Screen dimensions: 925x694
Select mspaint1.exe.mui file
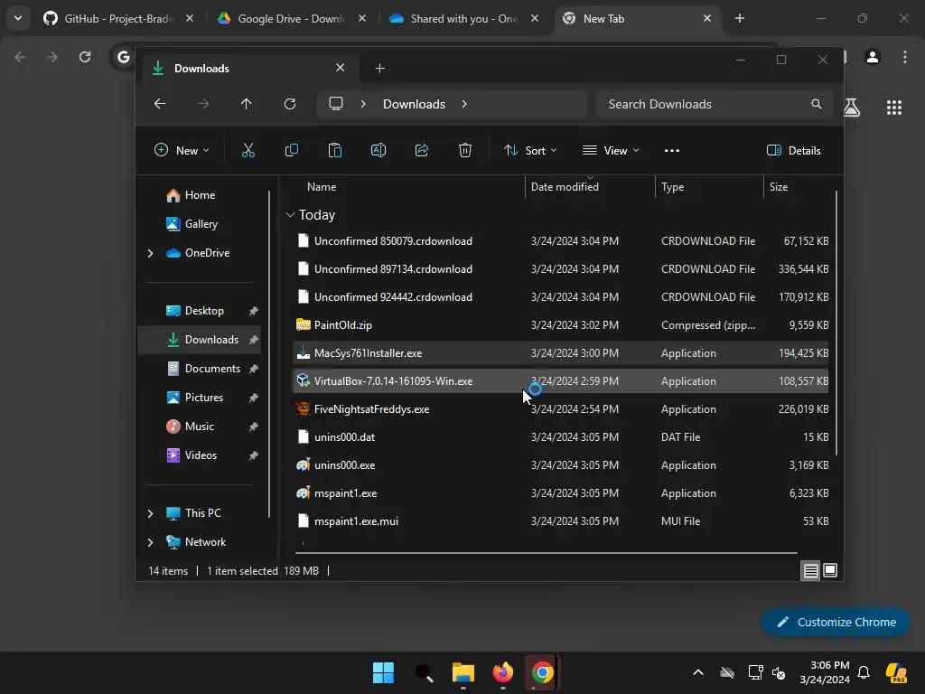[560, 521]
